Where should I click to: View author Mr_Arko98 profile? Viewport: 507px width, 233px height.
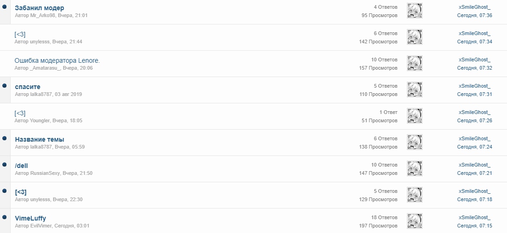43,15
